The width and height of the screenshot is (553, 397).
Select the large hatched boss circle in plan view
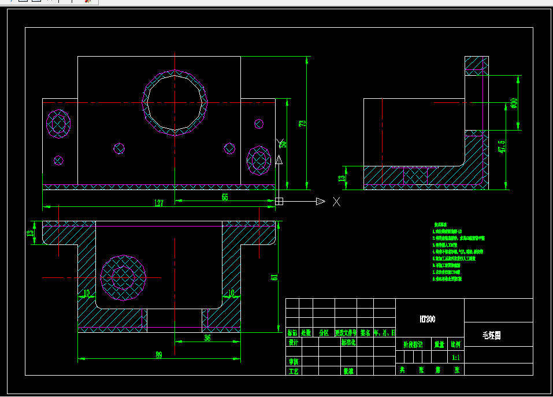(x=123, y=278)
